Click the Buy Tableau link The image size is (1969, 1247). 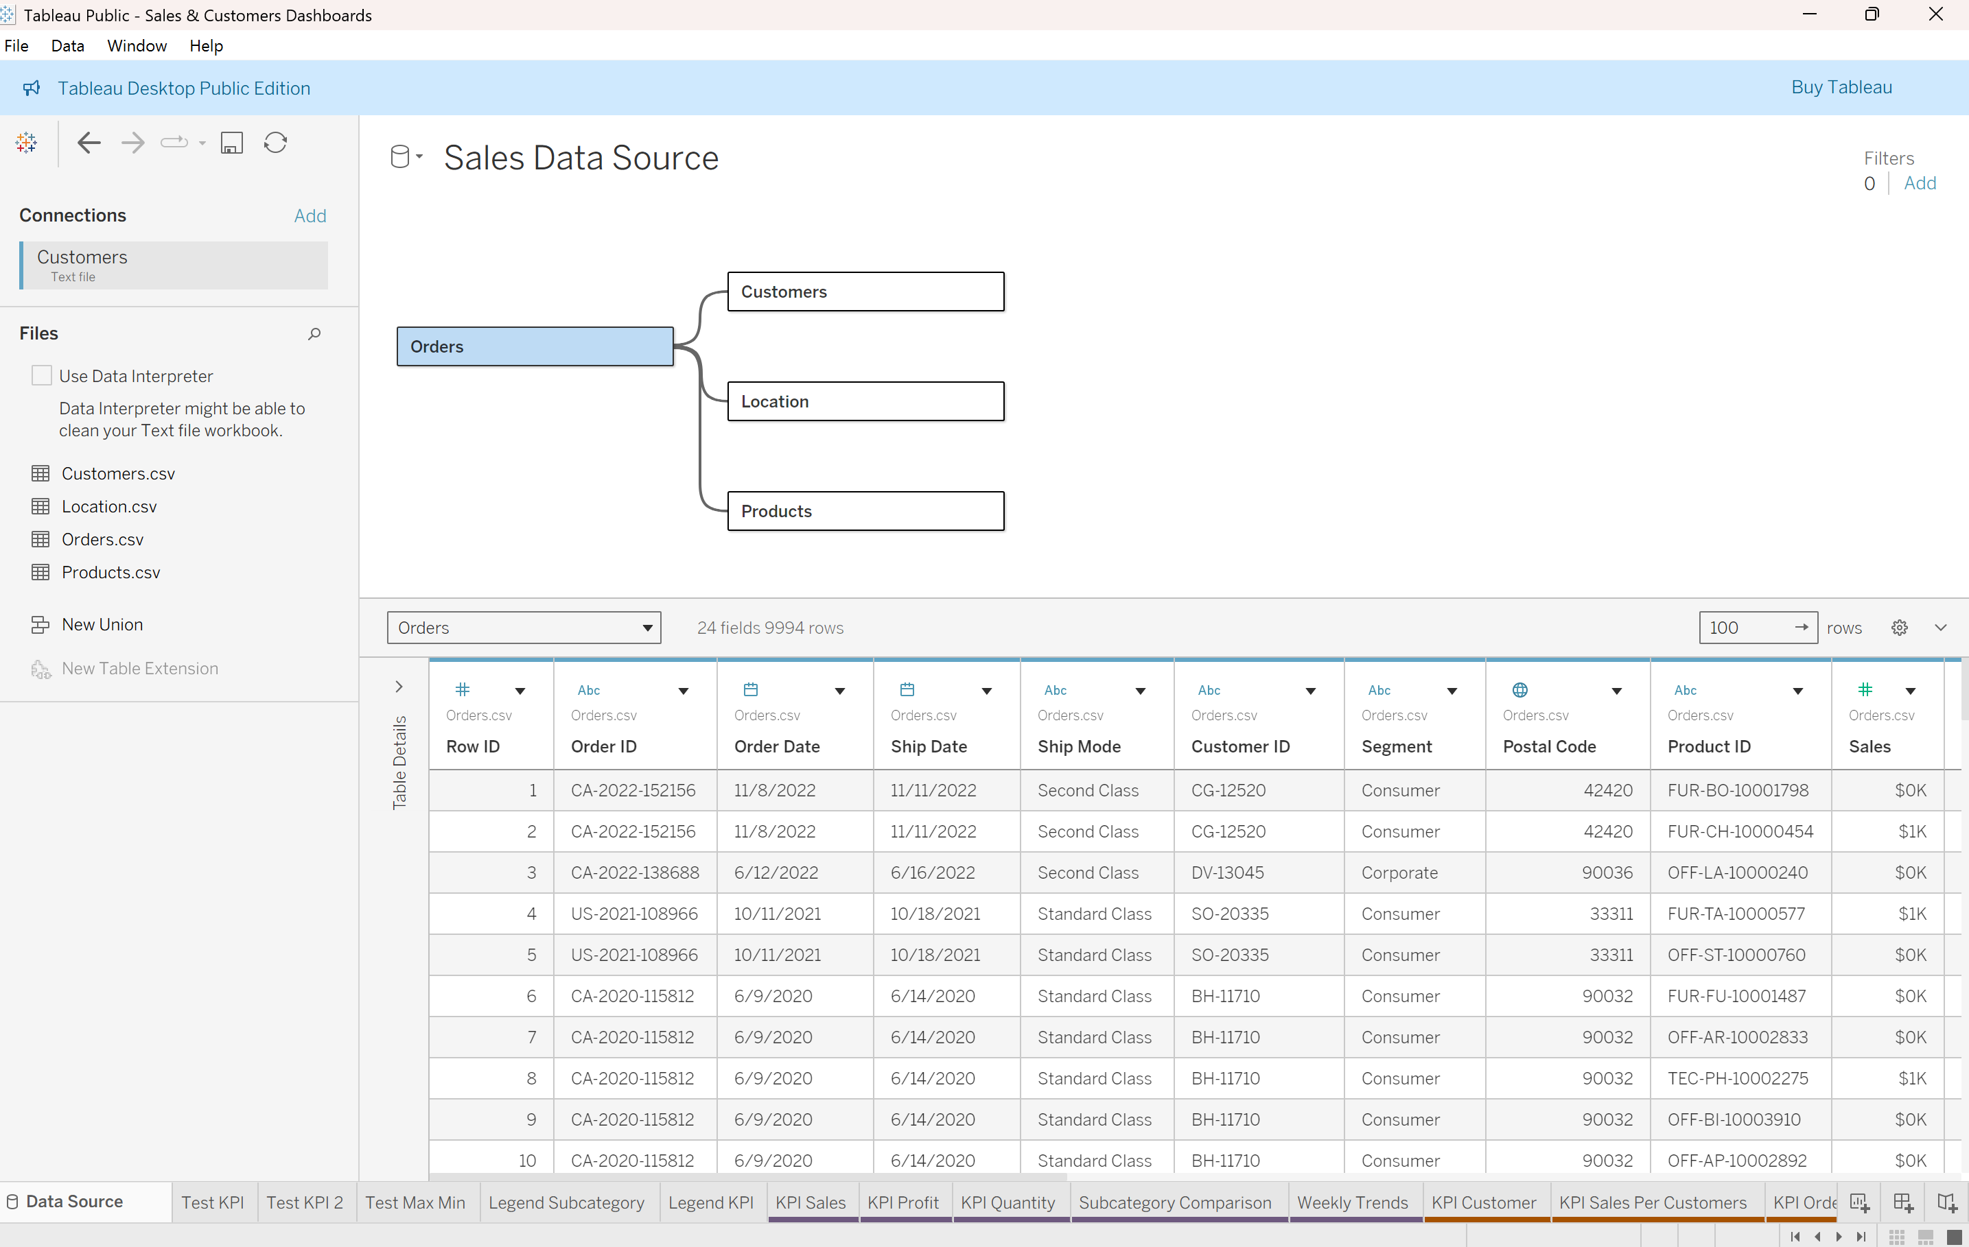[1841, 87]
